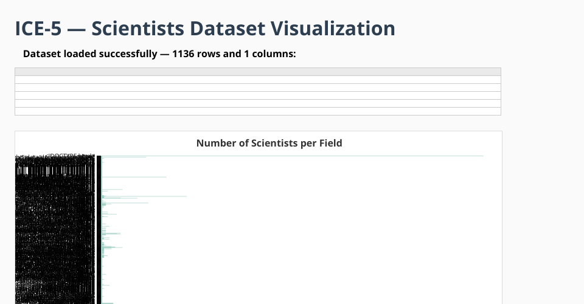584x304 pixels.
Task: Click the 'Number of Scientists per Field' chart title
Action: pos(269,143)
